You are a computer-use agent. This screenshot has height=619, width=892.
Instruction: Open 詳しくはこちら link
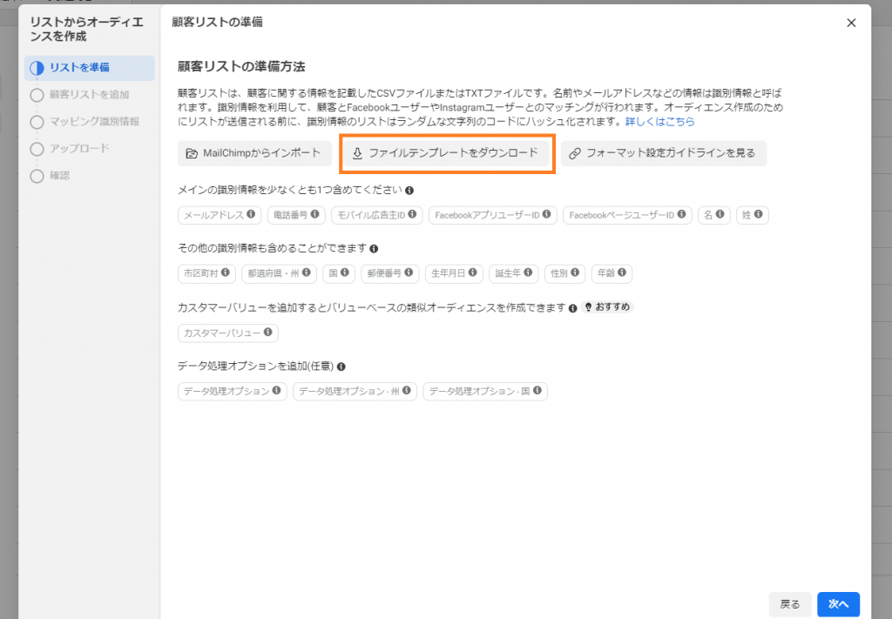(x=659, y=121)
